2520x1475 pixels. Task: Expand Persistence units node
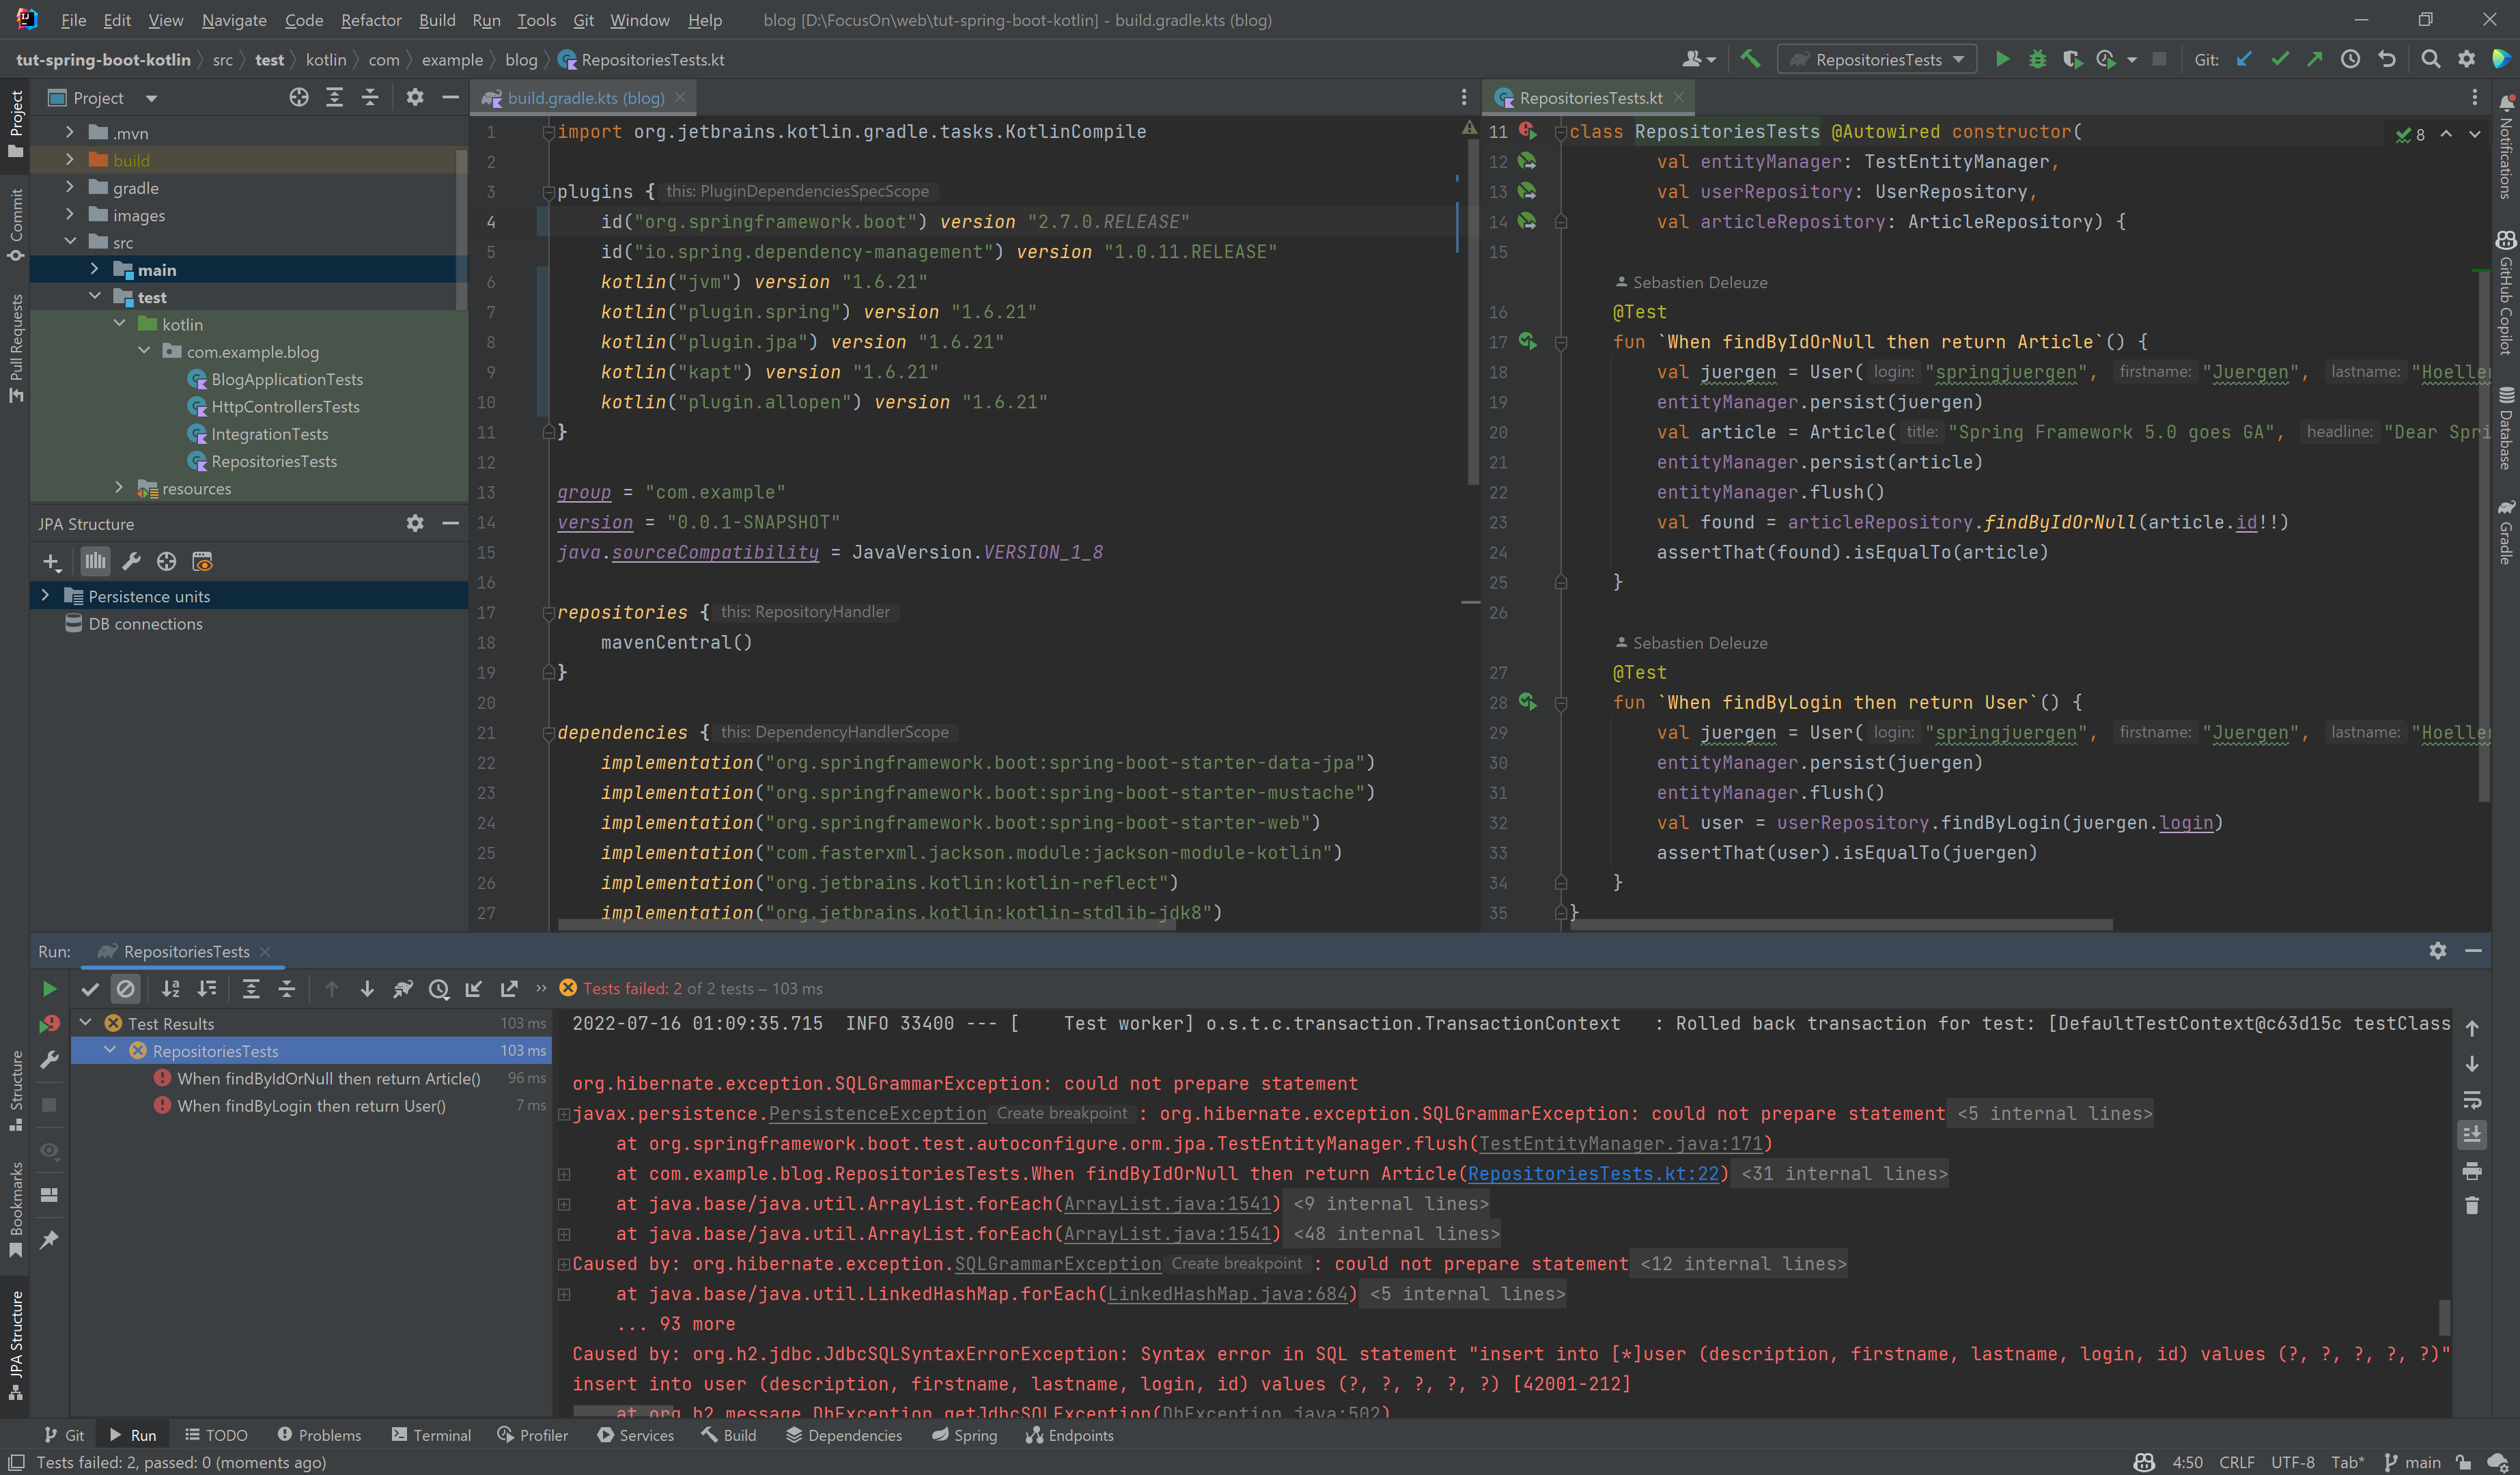[x=45, y=596]
